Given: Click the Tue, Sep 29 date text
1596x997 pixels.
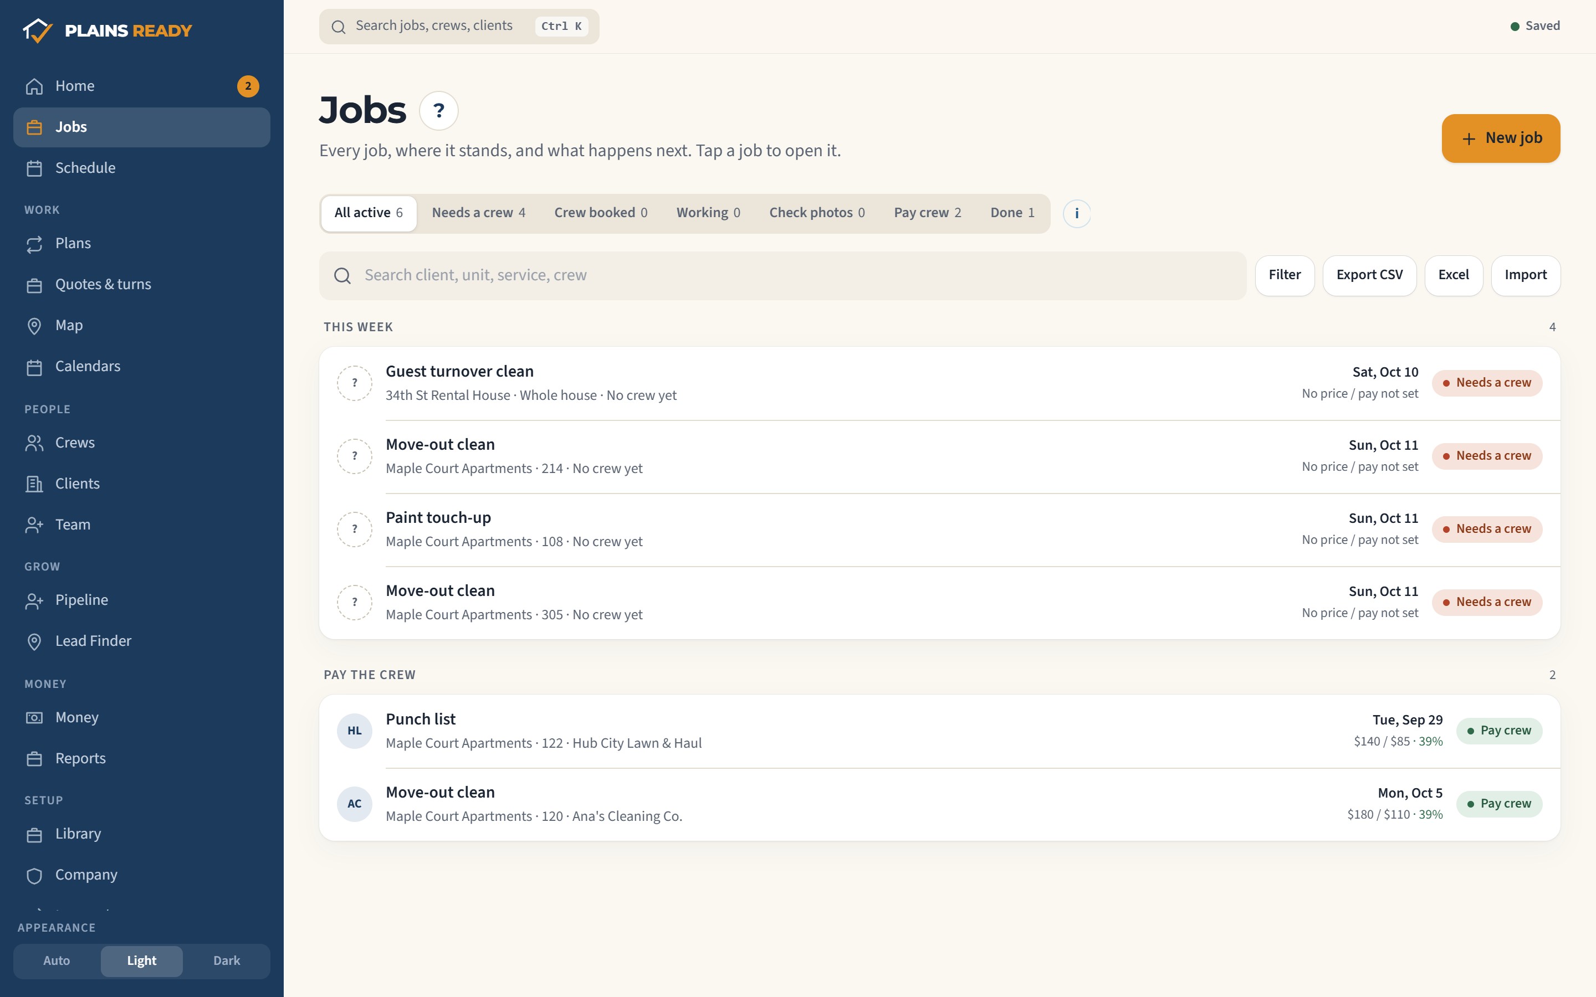Looking at the screenshot, I should 1408,720.
